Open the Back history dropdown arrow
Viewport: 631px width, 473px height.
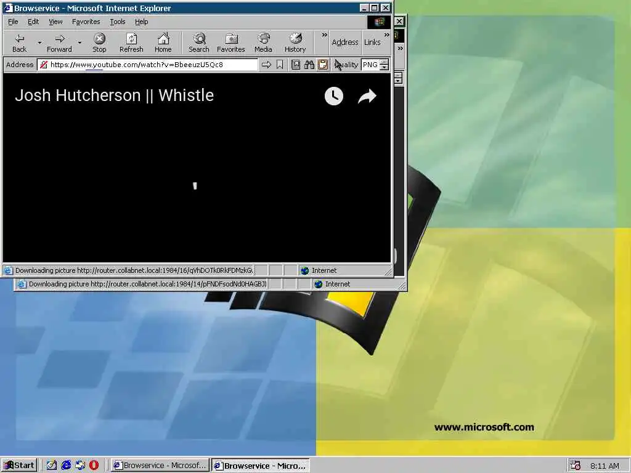click(39, 42)
